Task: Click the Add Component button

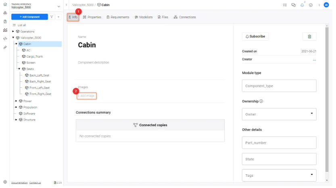Action: pyautogui.click(x=29, y=17)
